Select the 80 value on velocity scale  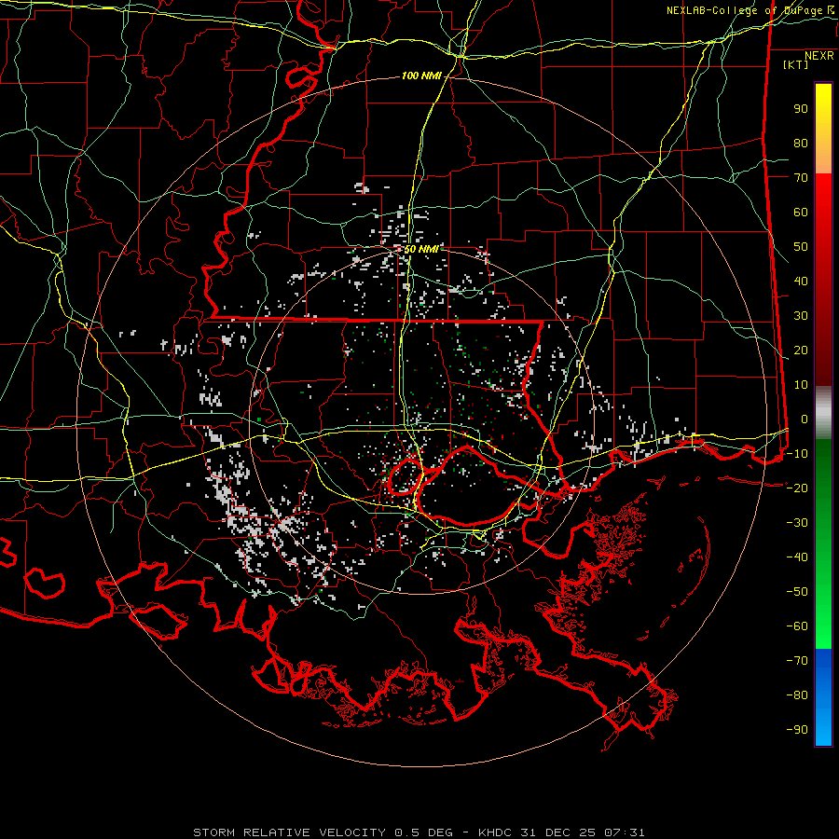(x=801, y=143)
